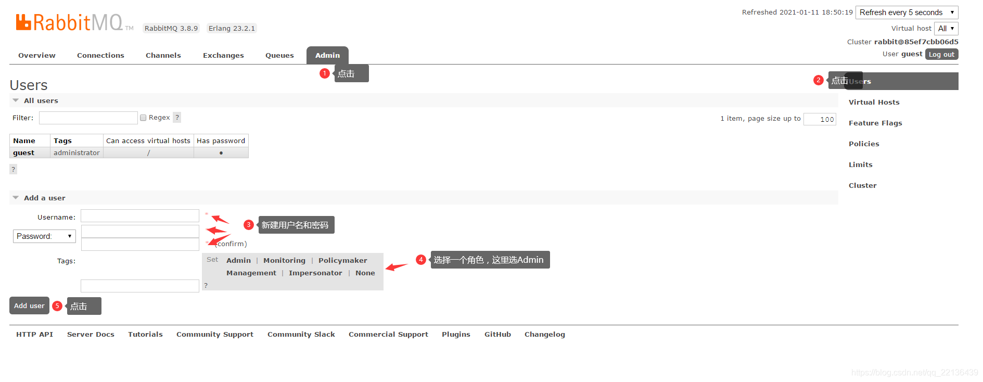Screen dimensions: 983x382
Task: Click the RabbitMQ 3.8.9 version badge
Action: point(171,28)
